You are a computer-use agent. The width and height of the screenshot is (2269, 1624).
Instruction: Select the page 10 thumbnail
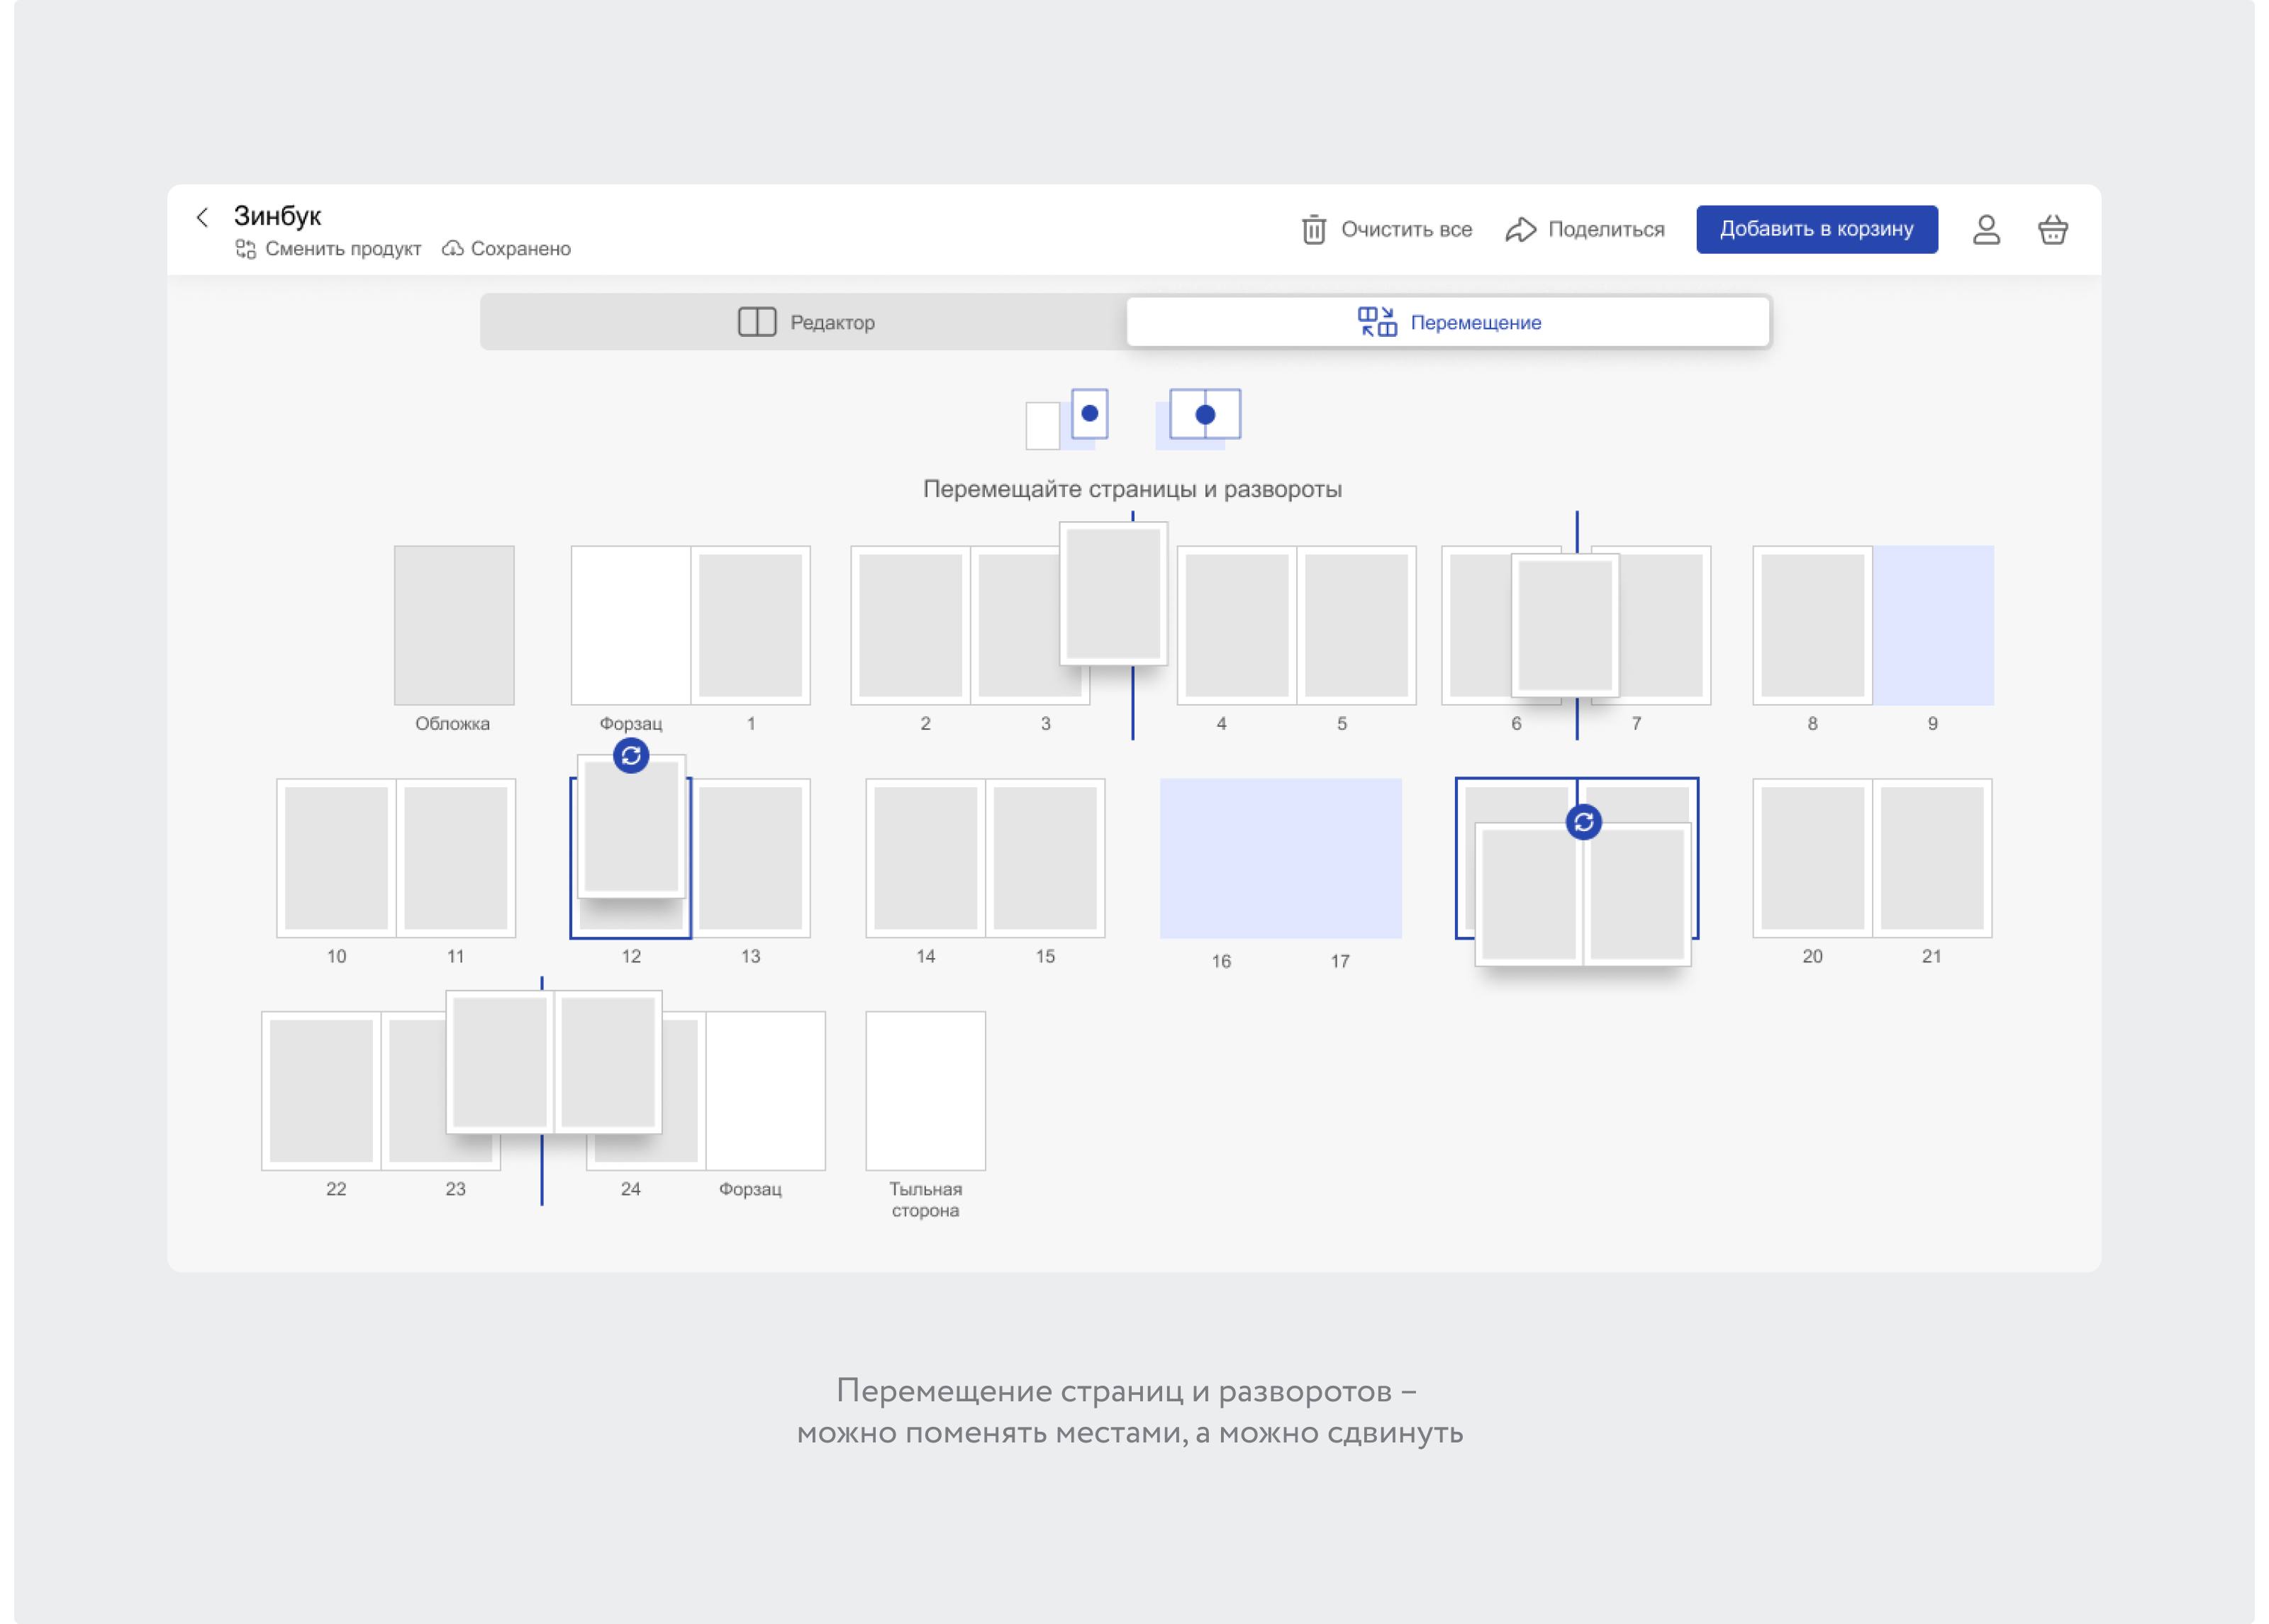(336, 858)
